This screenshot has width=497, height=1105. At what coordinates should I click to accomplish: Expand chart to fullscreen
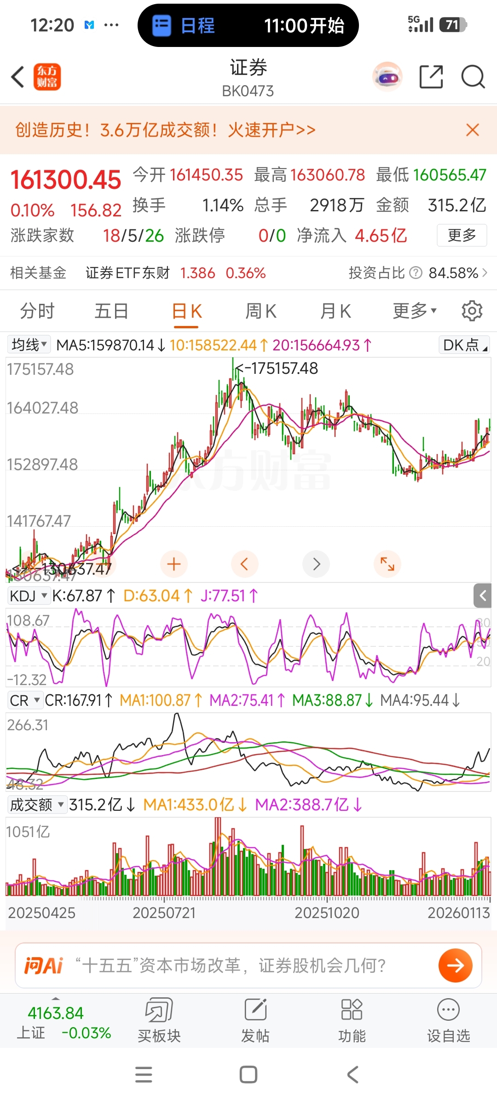(387, 564)
